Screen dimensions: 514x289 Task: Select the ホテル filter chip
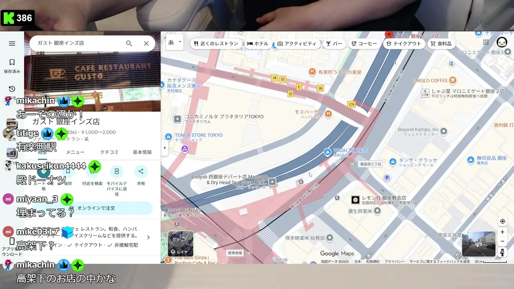pyautogui.click(x=258, y=44)
